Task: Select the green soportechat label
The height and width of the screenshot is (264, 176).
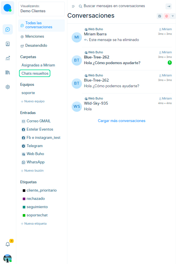Action: click(37, 215)
